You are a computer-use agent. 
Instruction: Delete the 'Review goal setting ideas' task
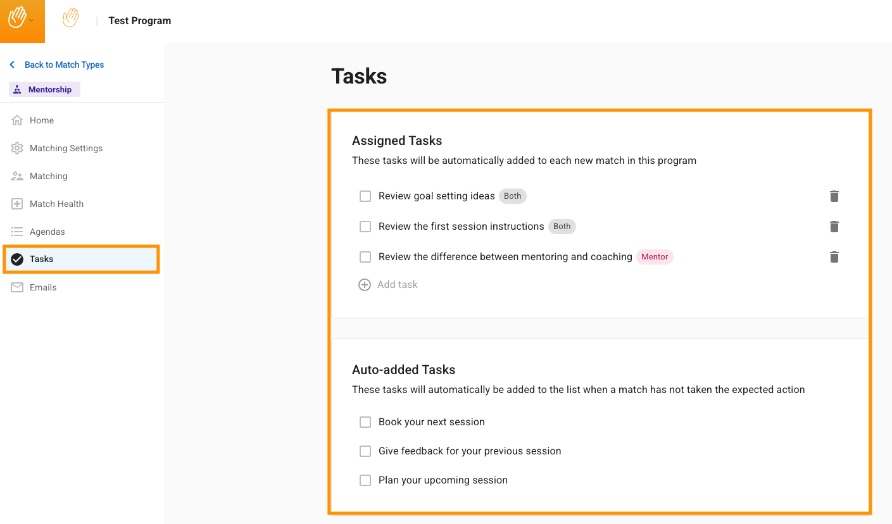pos(834,196)
